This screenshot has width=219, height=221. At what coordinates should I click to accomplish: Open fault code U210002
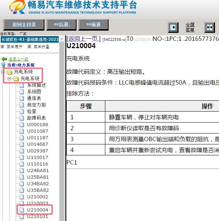coord(38,197)
